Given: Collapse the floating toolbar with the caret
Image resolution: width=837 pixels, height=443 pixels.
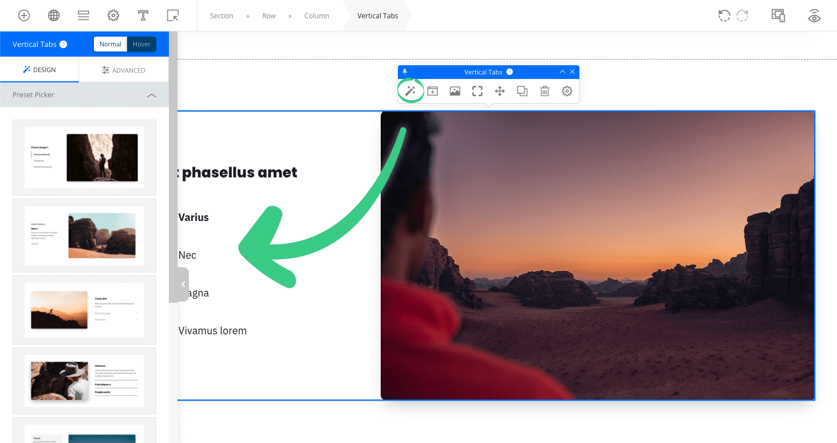Looking at the screenshot, I should click(x=562, y=72).
